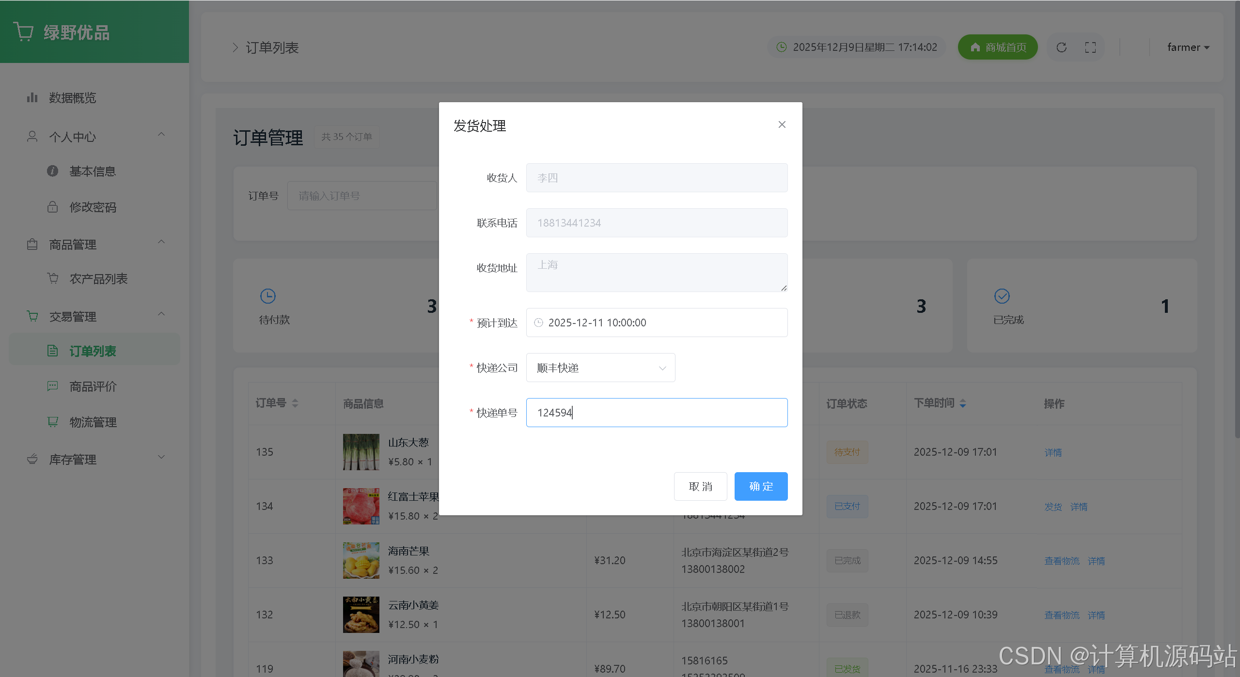Image resolution: width=1240 pixels, height=677 pixels.
Task: Close the shipping dialog with X
Action: tap(782, 125)
